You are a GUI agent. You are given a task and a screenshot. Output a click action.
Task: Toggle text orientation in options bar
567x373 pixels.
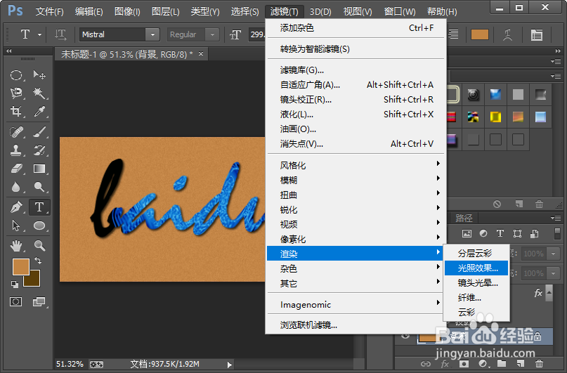(60, 34)
